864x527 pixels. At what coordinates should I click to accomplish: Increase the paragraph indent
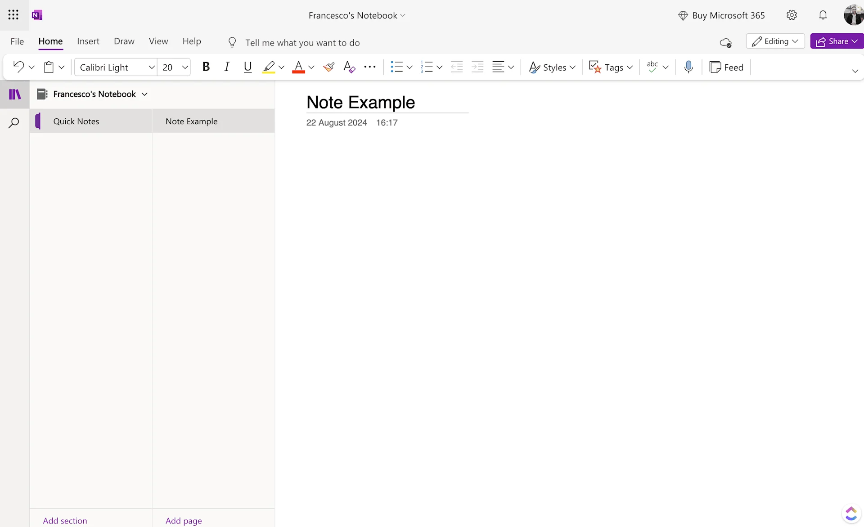[477, 67]
